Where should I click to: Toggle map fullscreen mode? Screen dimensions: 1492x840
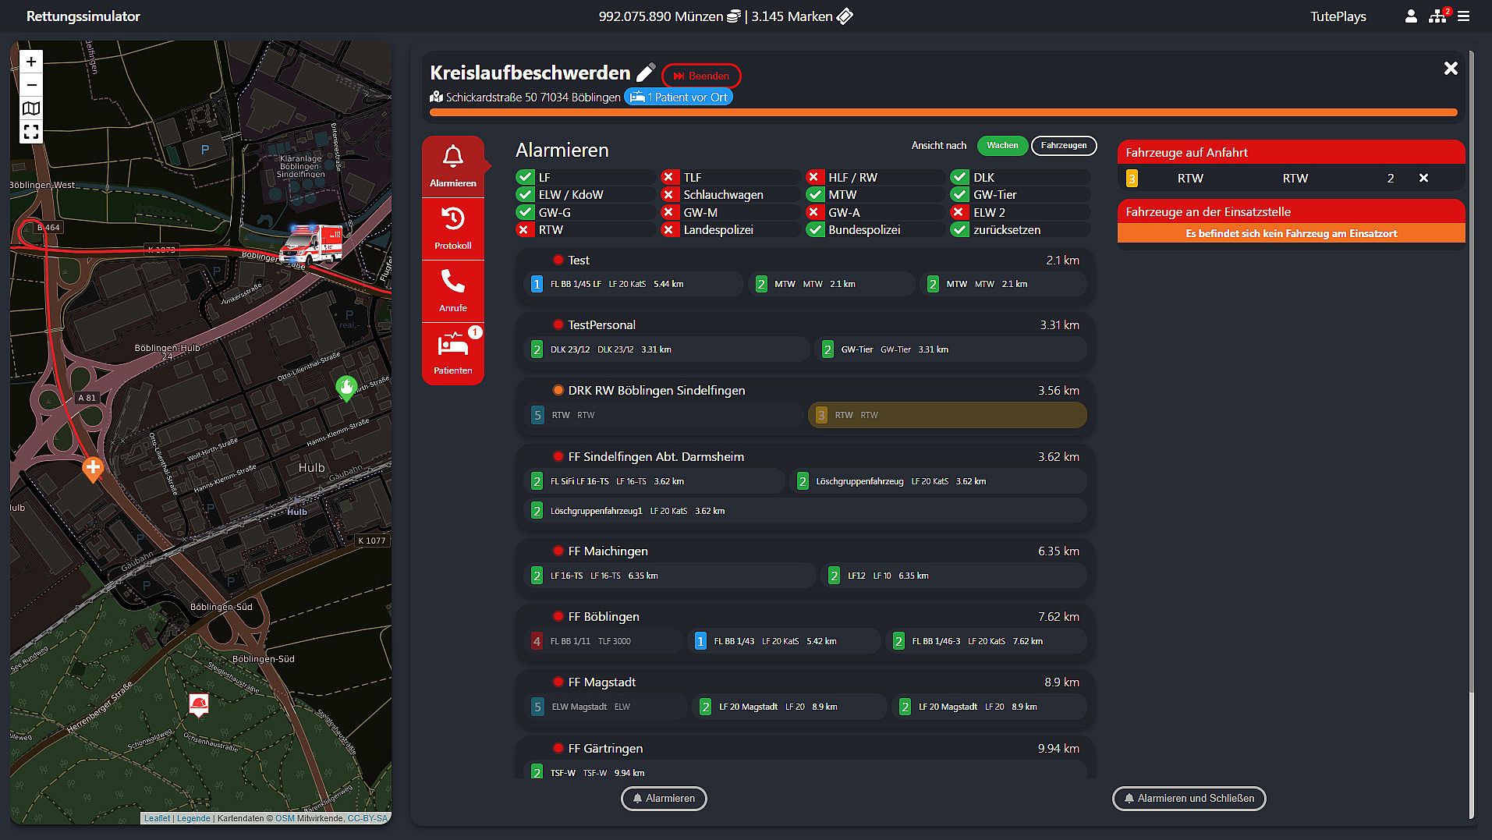pos(31,132)
